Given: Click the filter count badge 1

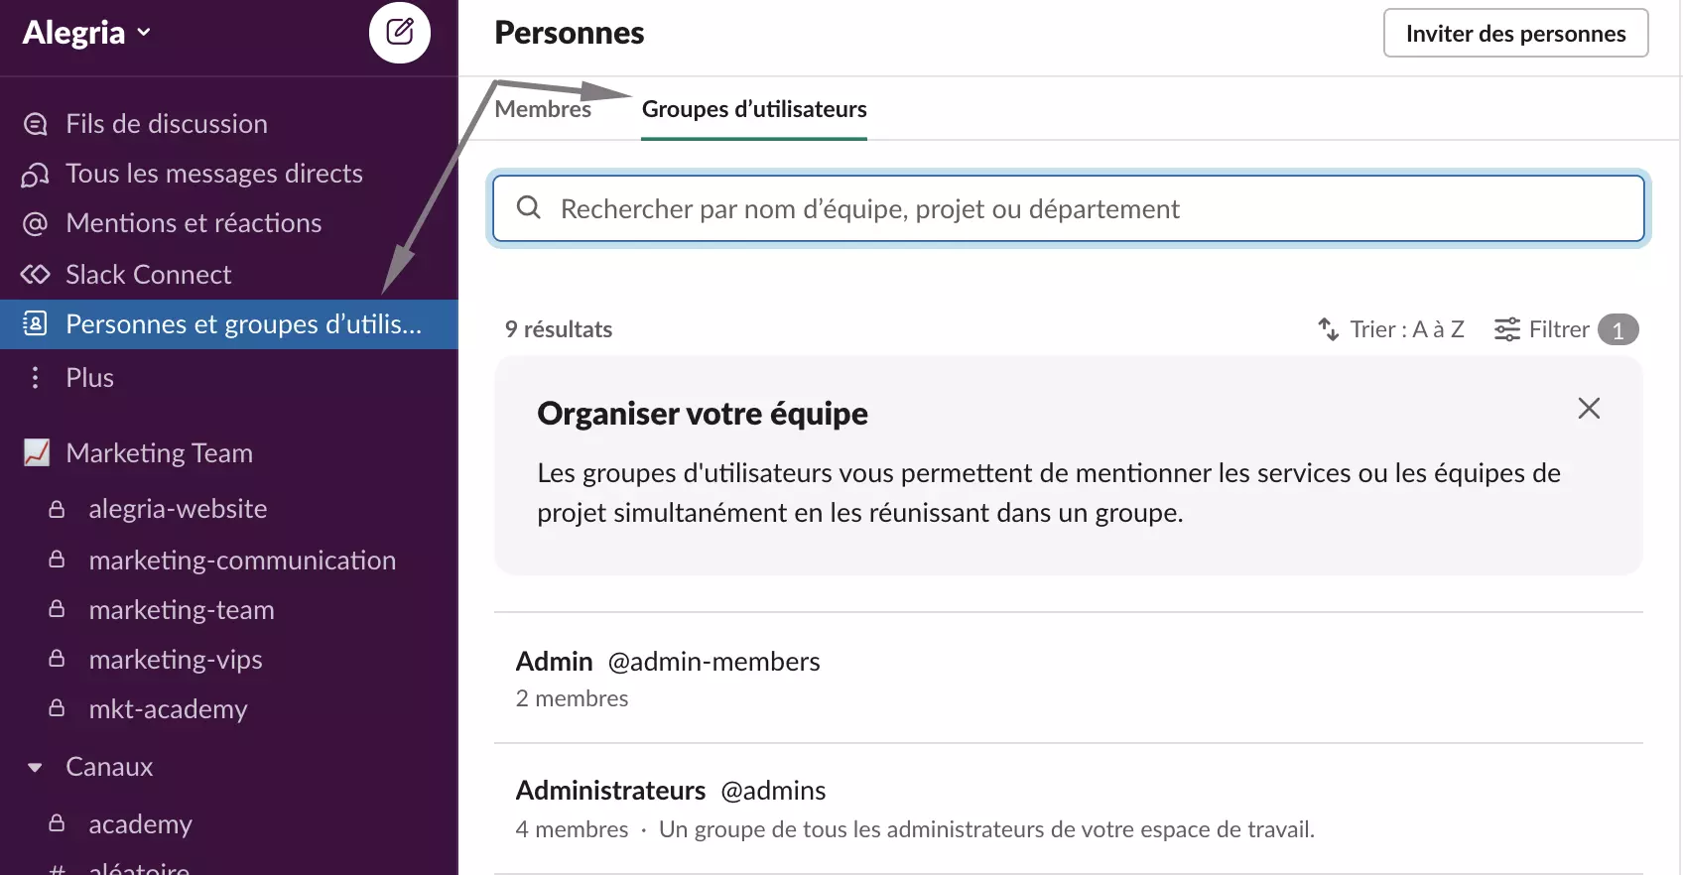Looking at the screenshot, I should pyautogui.click(x=1618, y=329).
